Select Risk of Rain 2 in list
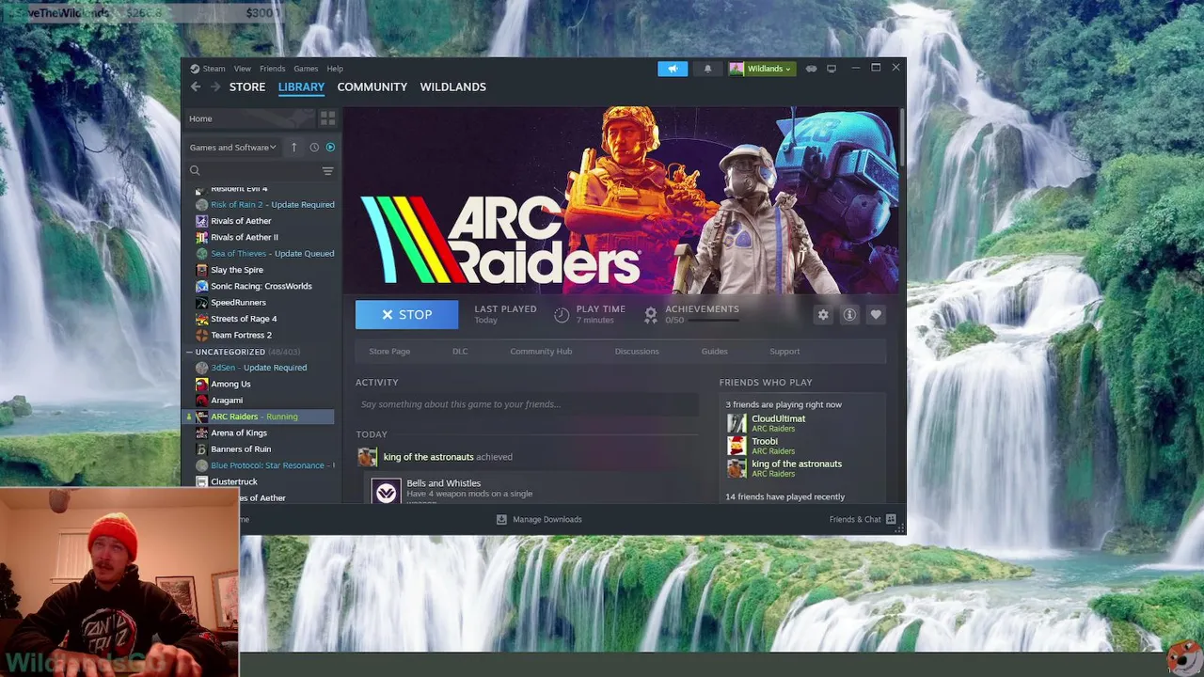 coord(264,204)
